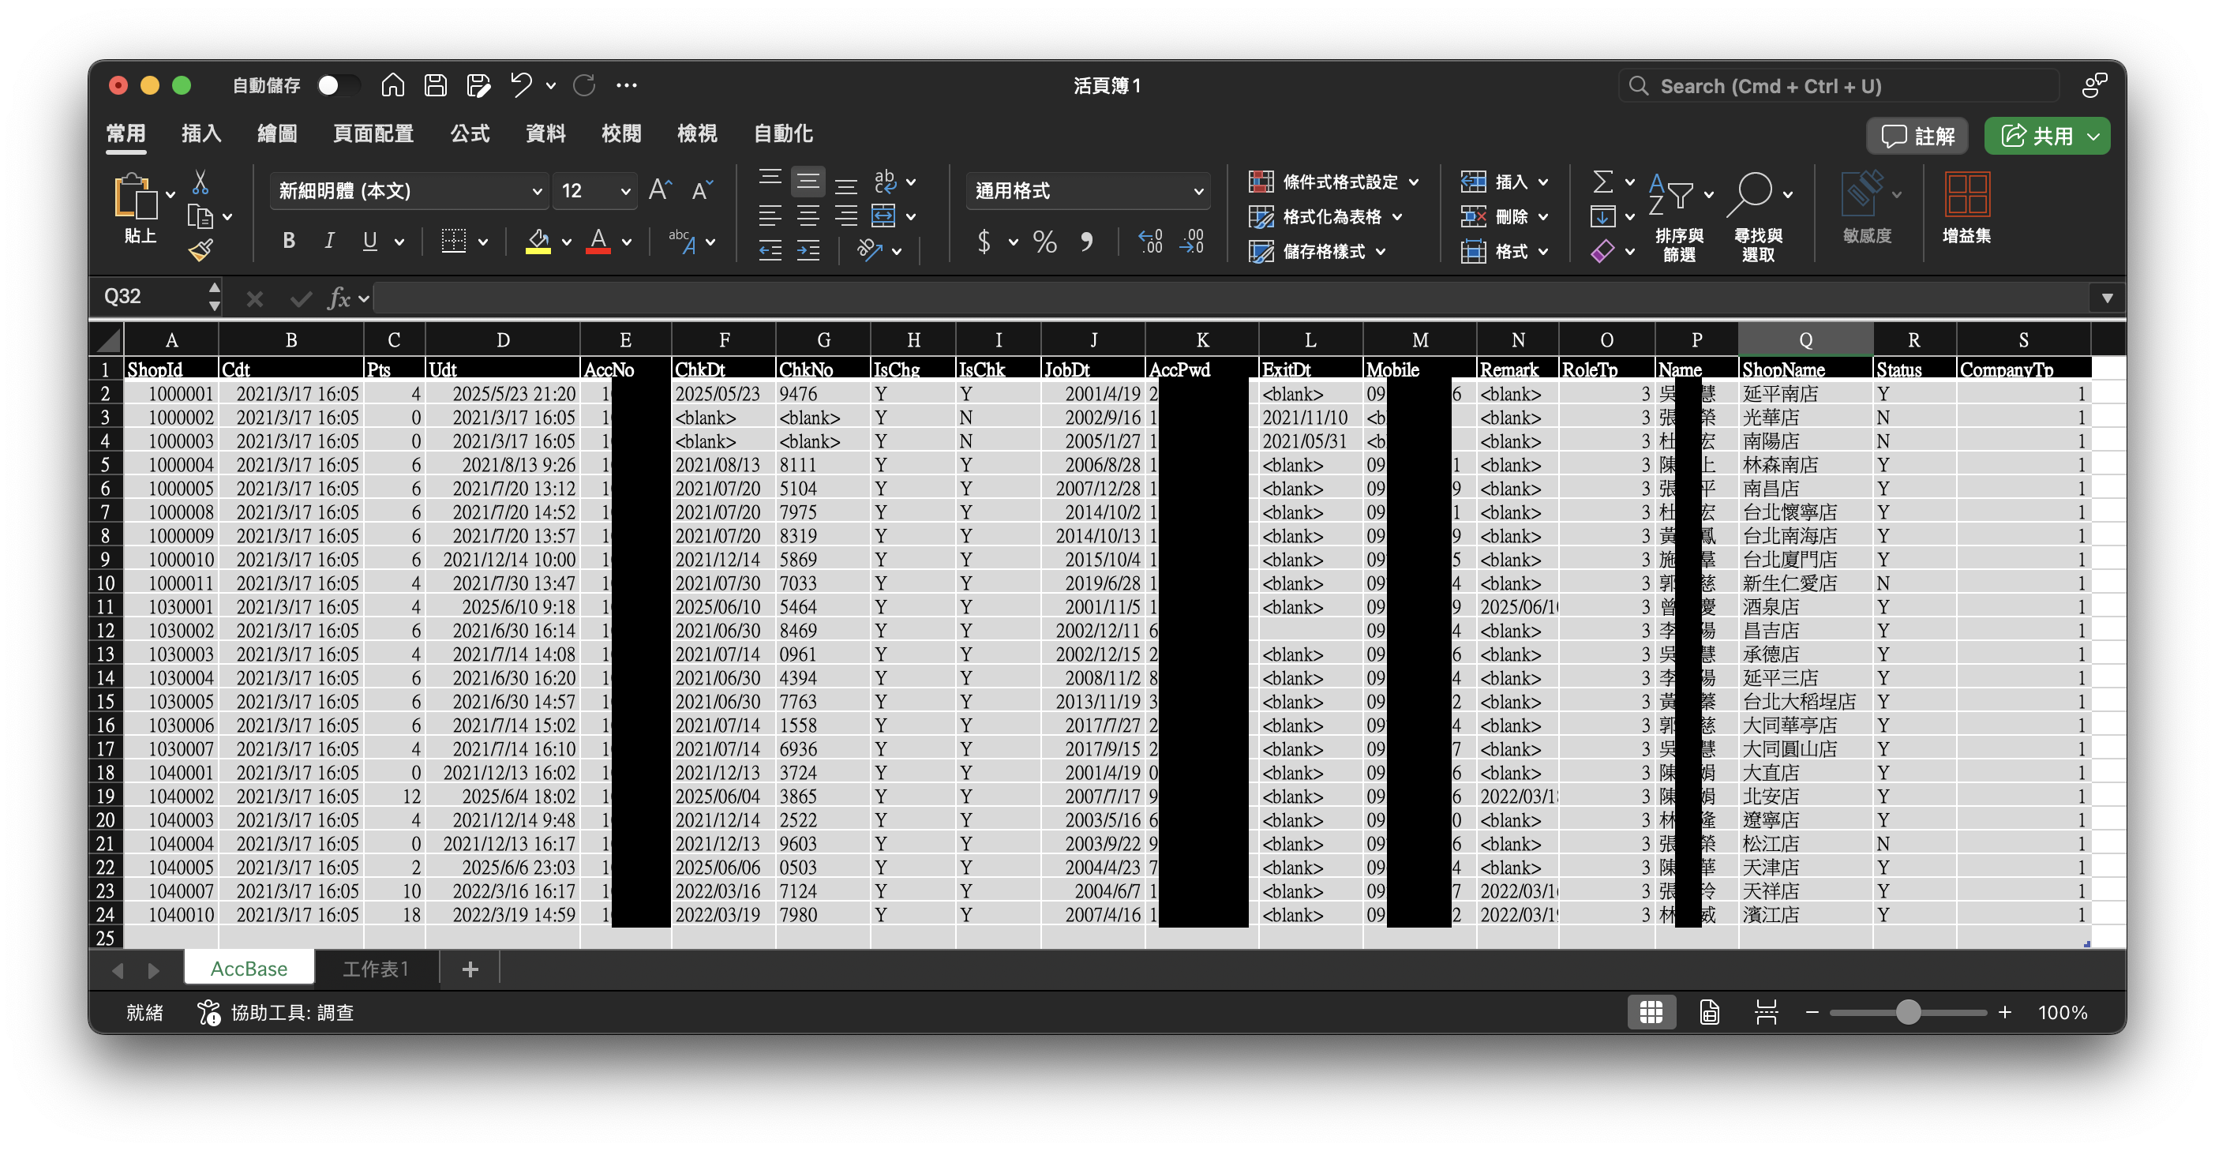2215x1151 pixels.
Task: Toggle top vertical alignment
Action: [x=770, y=179]
